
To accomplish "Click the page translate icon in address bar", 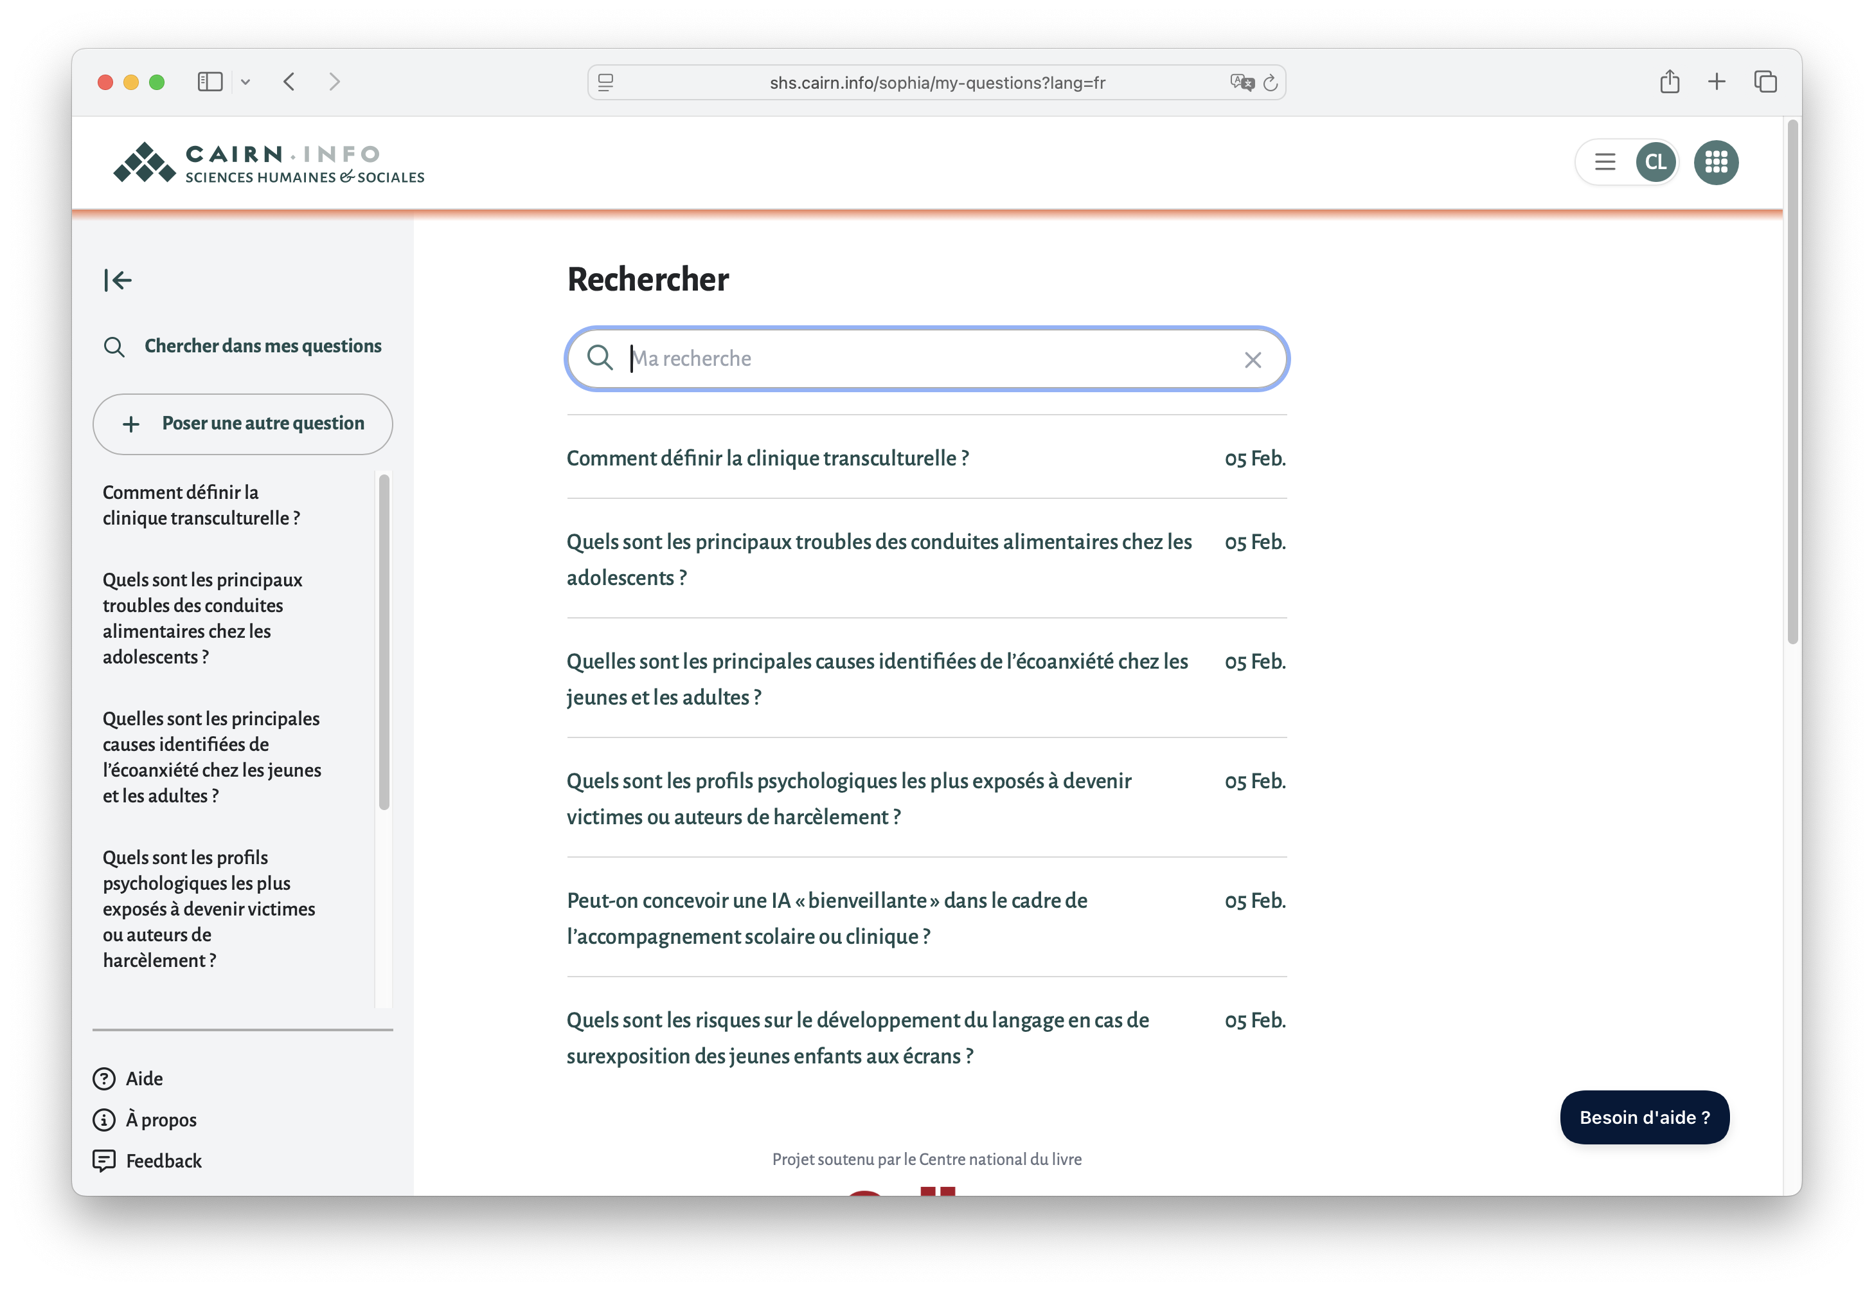I will coord(1241,82).
